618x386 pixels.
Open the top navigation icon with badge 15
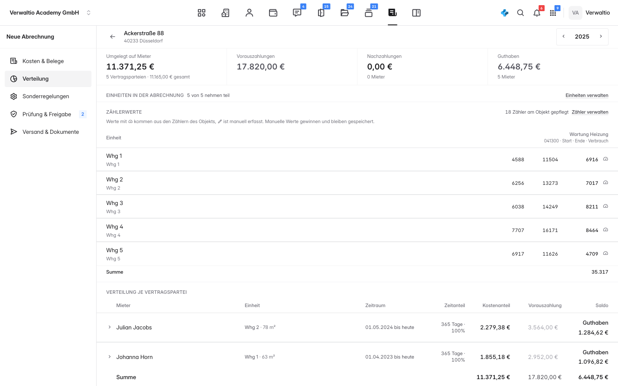tap(321, 13)
